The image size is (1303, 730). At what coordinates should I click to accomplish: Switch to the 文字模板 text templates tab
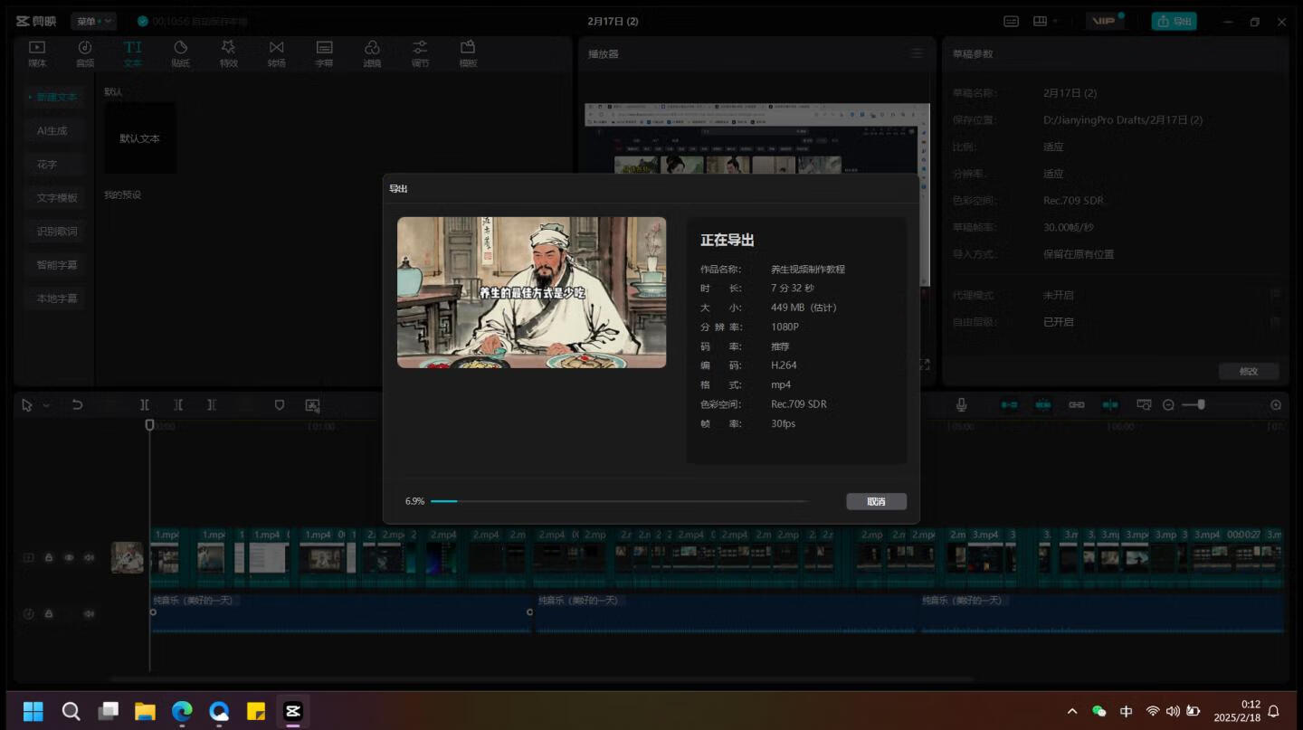56,198
